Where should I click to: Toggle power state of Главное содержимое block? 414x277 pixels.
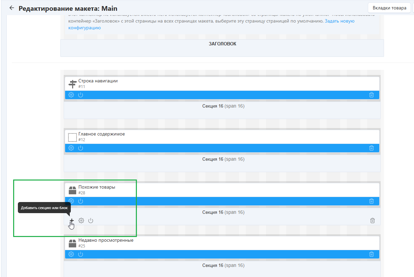click(x=81, y=148)
